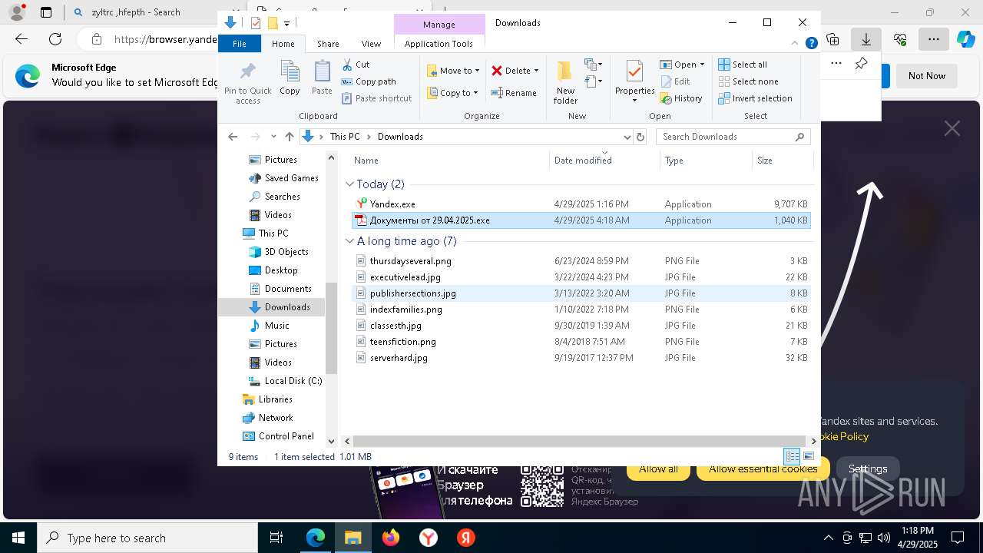Open the Application Tools tab
The height and width of the screenshot is (553, 983).
[x=439, y=44]
